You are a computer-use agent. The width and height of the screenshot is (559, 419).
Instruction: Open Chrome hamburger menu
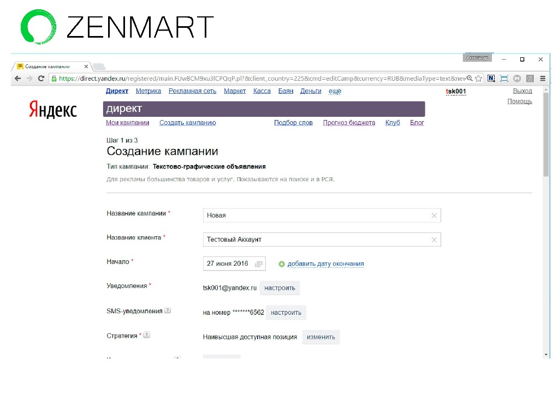[x=543, y=79]
